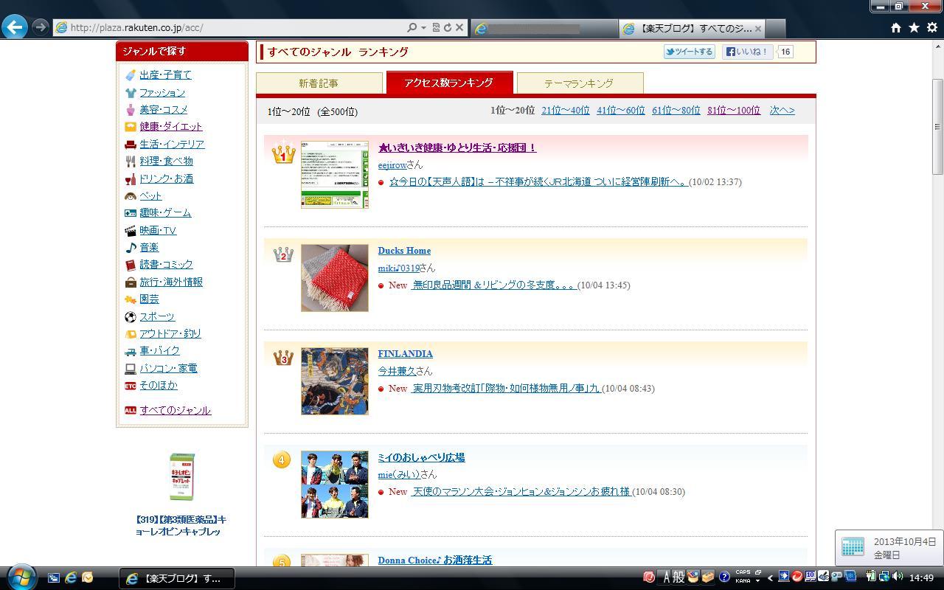Click the taskbar volume speaker icon

[897, 577]
